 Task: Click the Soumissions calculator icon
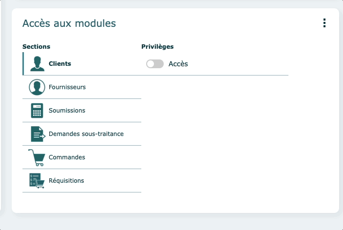coord(37,111)
